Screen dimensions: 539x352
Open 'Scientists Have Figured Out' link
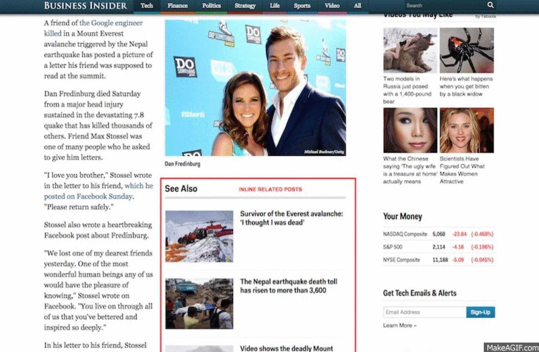tap(462, 170)
